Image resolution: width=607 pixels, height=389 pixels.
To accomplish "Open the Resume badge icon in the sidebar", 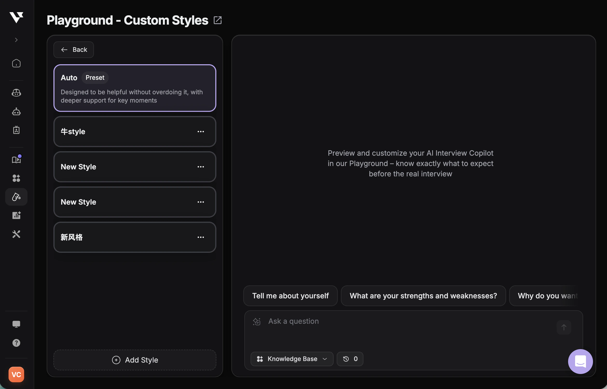I will (16, 130).
